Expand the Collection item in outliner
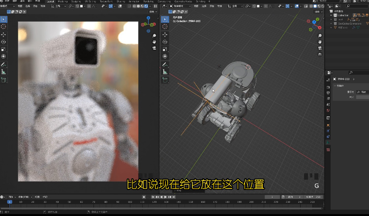The width and height of the screenshot is (369, 216). pos(331,15)
